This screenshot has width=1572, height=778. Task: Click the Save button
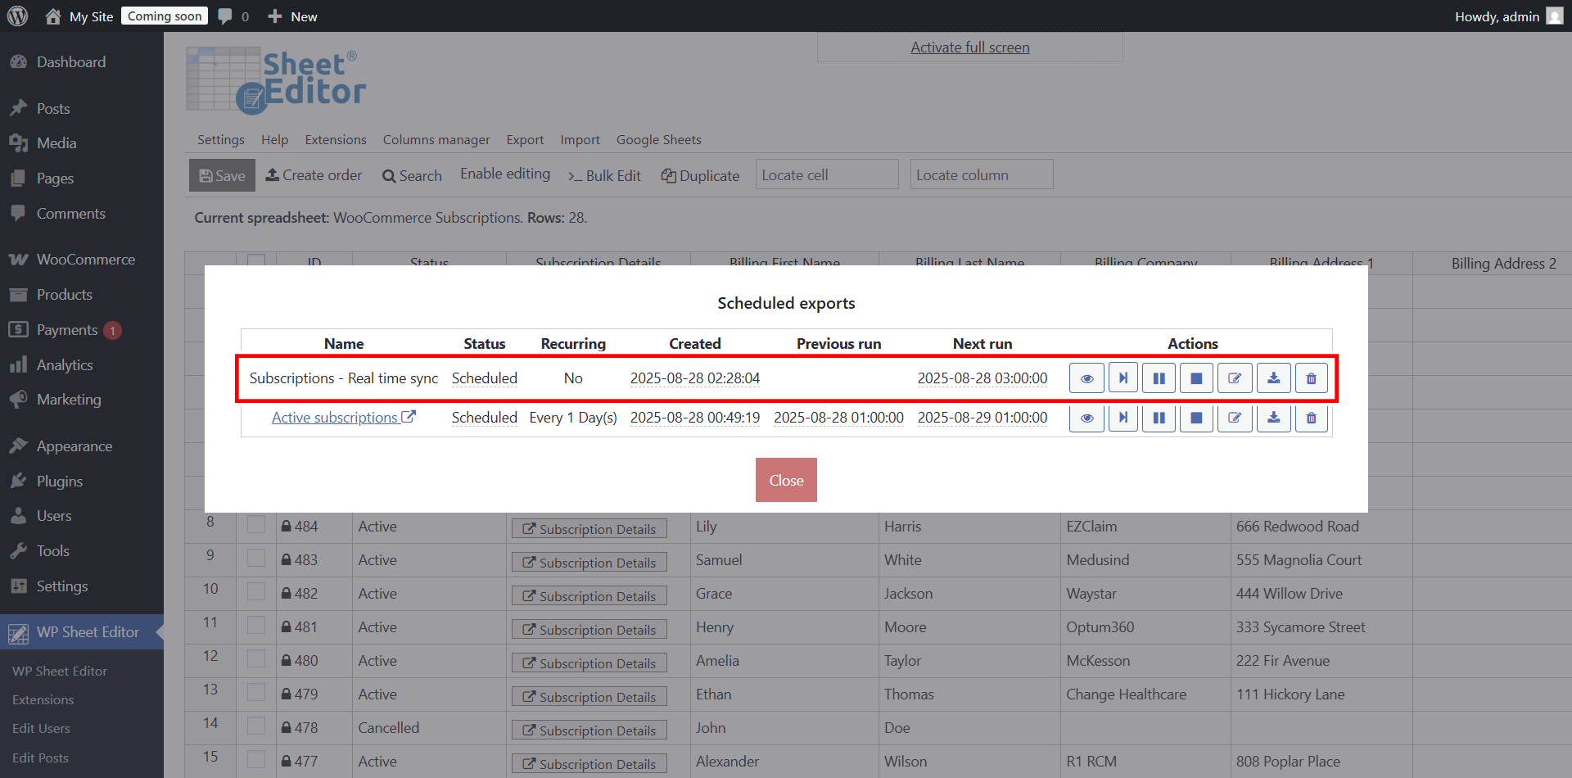[222, 175]
